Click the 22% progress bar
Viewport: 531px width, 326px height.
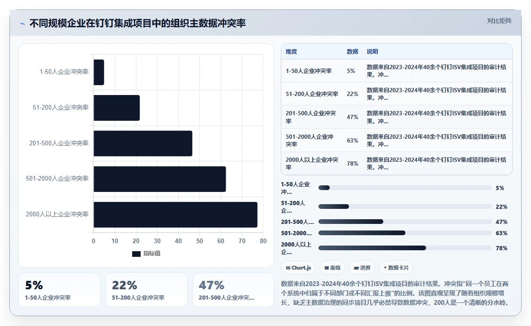click(x=405, y=207)
